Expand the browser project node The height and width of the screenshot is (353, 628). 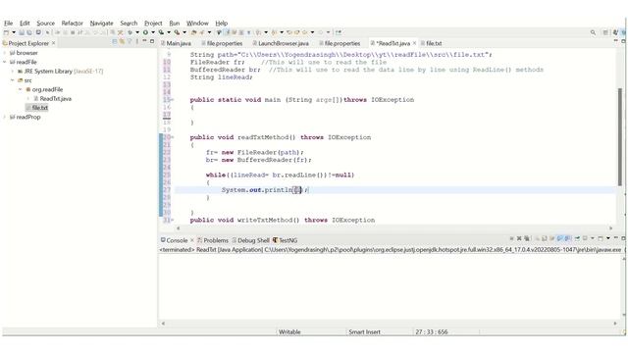click(5, 53)
